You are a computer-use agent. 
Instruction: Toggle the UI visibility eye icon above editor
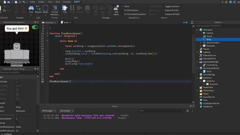(x=185, y=22)
